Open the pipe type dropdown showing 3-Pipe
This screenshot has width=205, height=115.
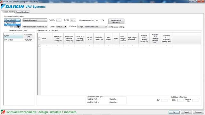click(x=12, y=20)
